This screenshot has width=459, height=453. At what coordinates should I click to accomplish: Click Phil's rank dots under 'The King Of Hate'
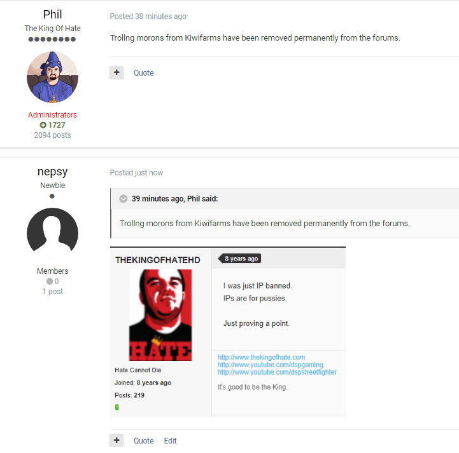pos(52,39)
